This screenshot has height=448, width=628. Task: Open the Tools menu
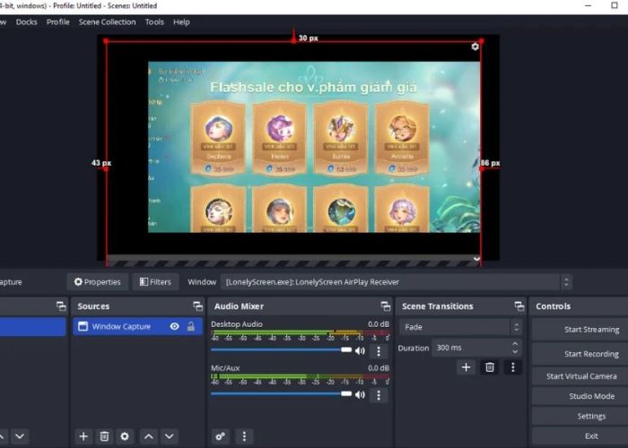click(x=154, y=22)
